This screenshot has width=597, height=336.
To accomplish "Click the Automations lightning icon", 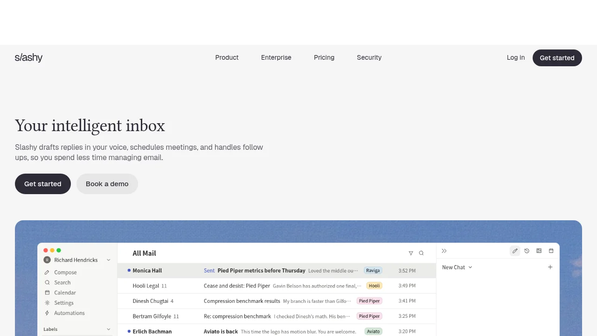I will 47,313.
